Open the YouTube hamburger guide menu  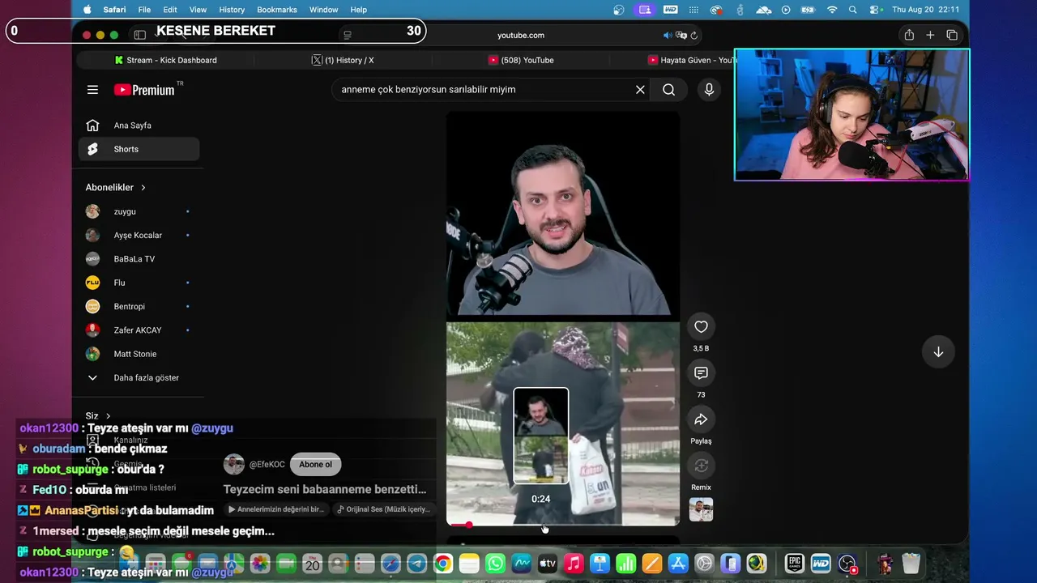92,90
